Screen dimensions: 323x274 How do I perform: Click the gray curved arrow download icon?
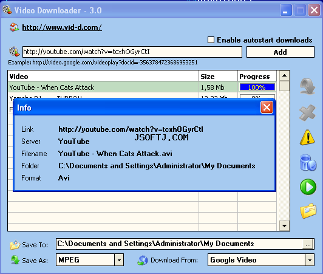[x=307, y=87]
